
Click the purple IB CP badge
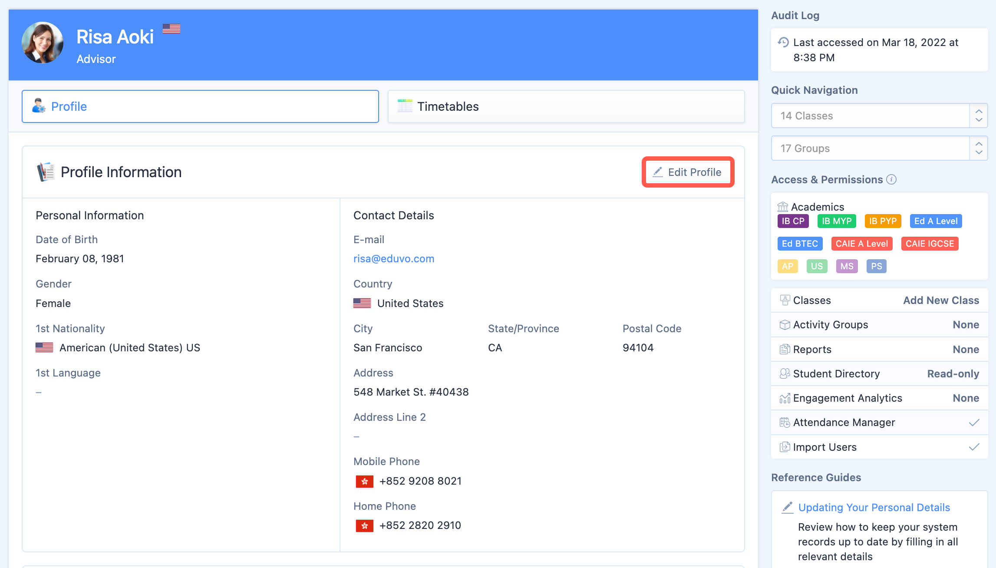click(x=793, y=221)
